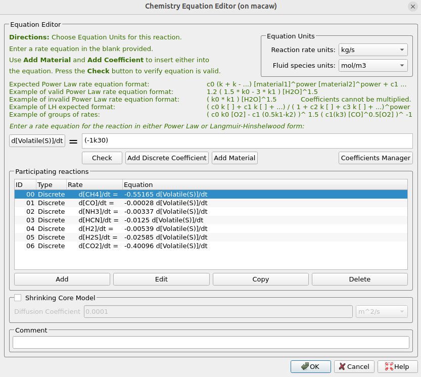Open the m^2/s diffusion units dropdown
The width and height of the screenshot is (421, 377).
tap(382, 311)
